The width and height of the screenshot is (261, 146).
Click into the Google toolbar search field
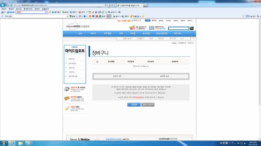point(40,16)
